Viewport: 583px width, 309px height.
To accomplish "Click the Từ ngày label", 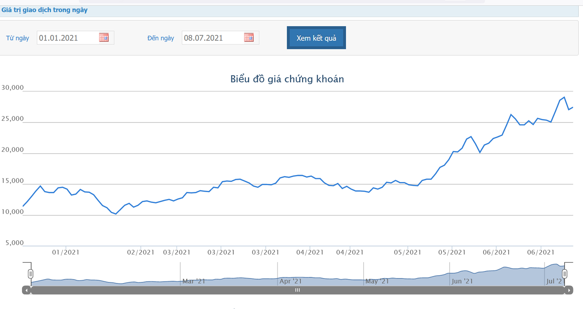I will point(18,38).
